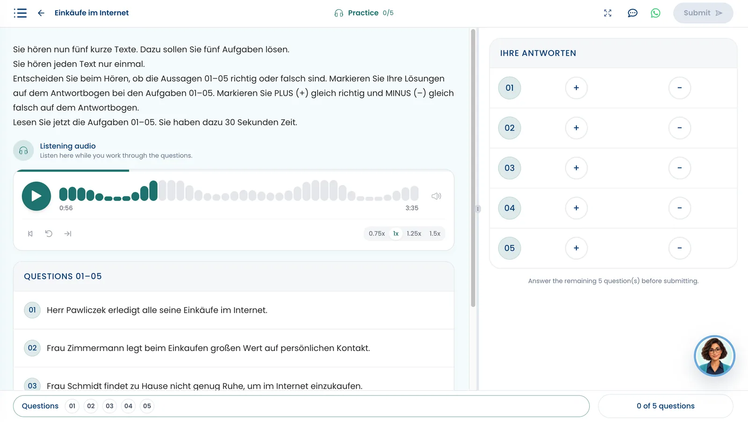Image resolution: width=748 pixels, height=422 pixels.
Task: Go back using the left arrow
Action: [41, 13]
